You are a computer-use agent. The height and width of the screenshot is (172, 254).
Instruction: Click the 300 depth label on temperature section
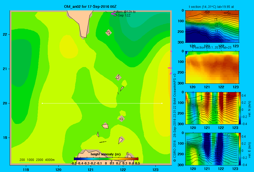coord(181,42)
